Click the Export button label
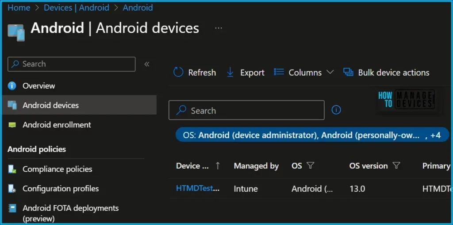The image size is (453, 225). coord(252,73)
